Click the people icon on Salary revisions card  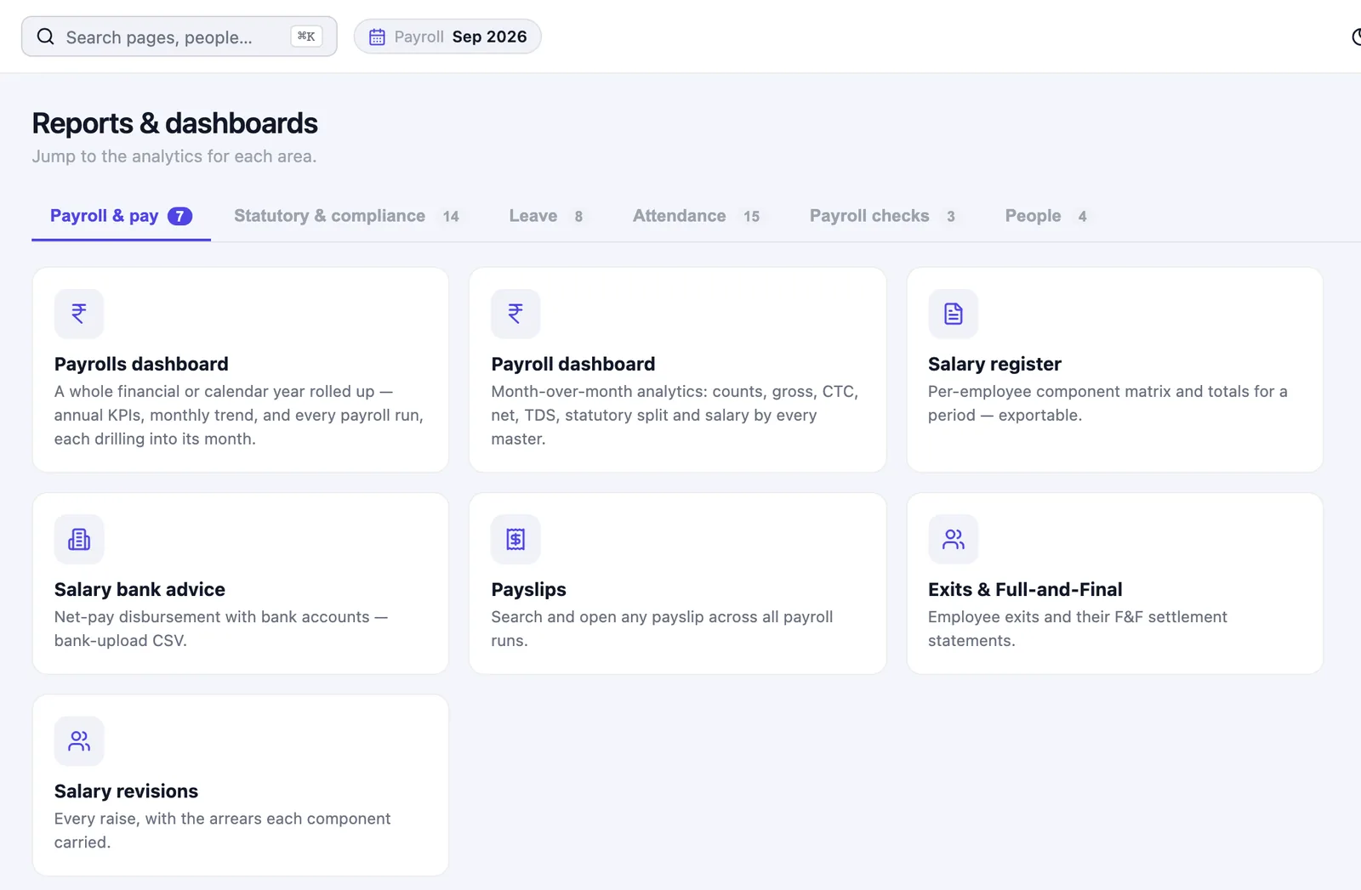point(79,741)
